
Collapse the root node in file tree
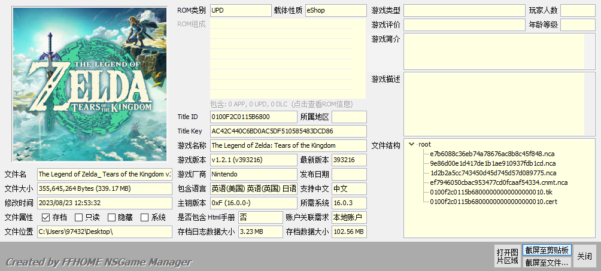click(x=411, y=144)
